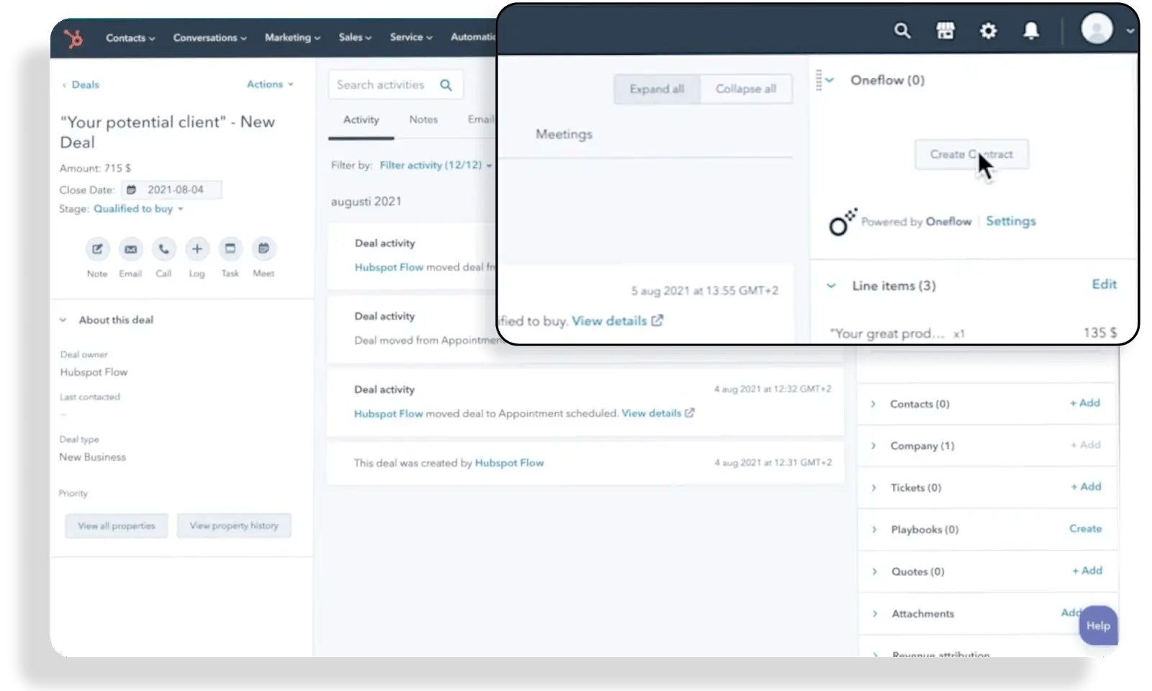Viewport: 1152px width, 691px height.
Task: Click the HubSpot sprocket logo
Action: pos(73,37)
